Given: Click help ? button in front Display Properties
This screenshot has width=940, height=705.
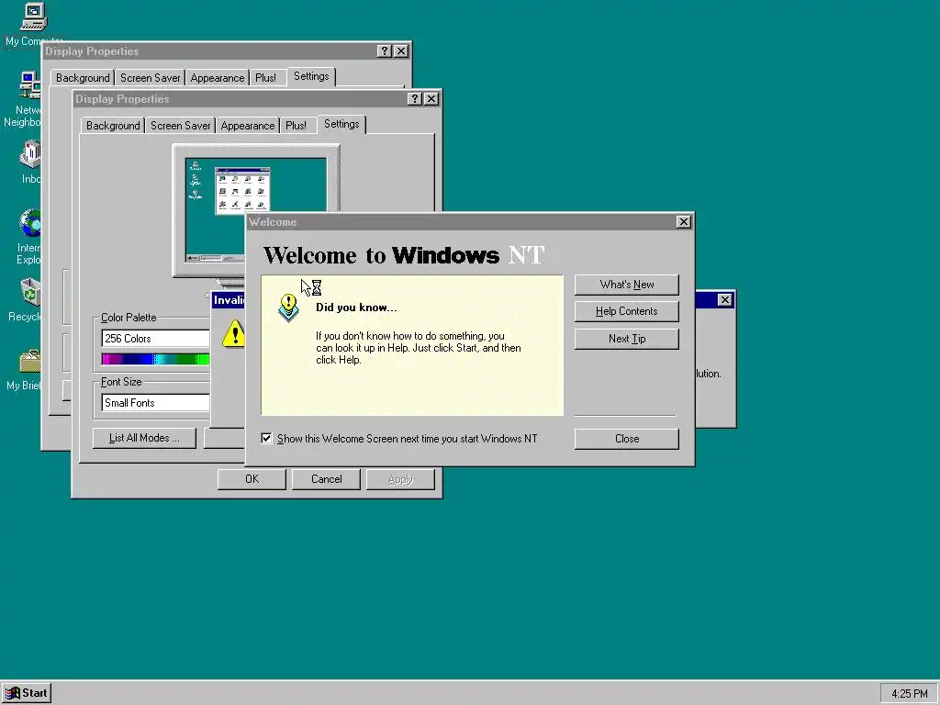Looking at the screenshot, I should 415,99.
